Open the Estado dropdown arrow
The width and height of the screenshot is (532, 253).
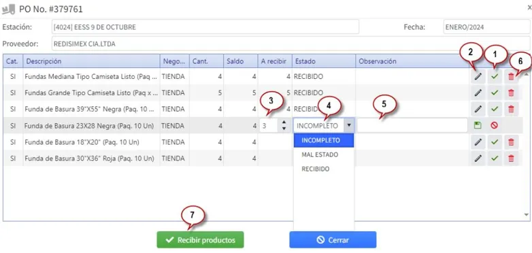click(x=349, y=126)
